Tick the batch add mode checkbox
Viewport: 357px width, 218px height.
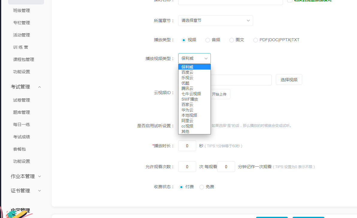coord(290,1)
